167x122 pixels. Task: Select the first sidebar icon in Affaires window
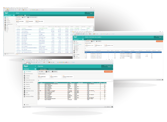(x=5, y=17)
